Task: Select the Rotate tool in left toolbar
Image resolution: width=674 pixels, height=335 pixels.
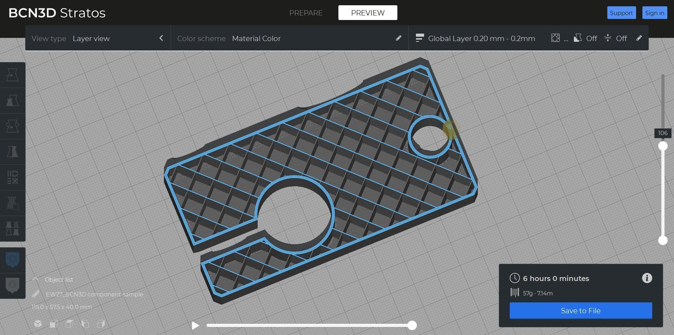Action: (x=13, y=126)
